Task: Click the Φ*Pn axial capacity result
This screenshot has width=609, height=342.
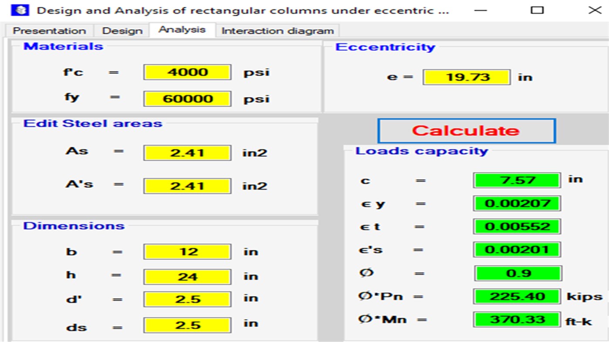Action: [516, 296]
